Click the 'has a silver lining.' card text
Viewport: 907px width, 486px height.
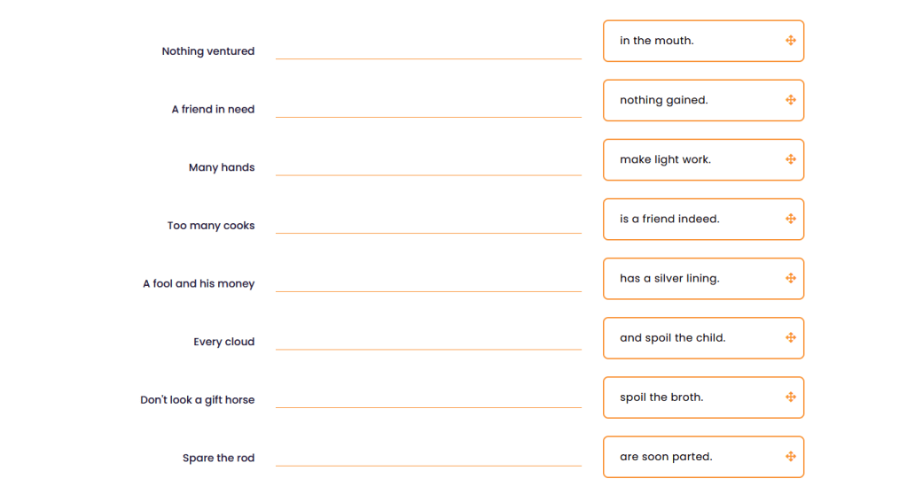[x=669, y=278]
